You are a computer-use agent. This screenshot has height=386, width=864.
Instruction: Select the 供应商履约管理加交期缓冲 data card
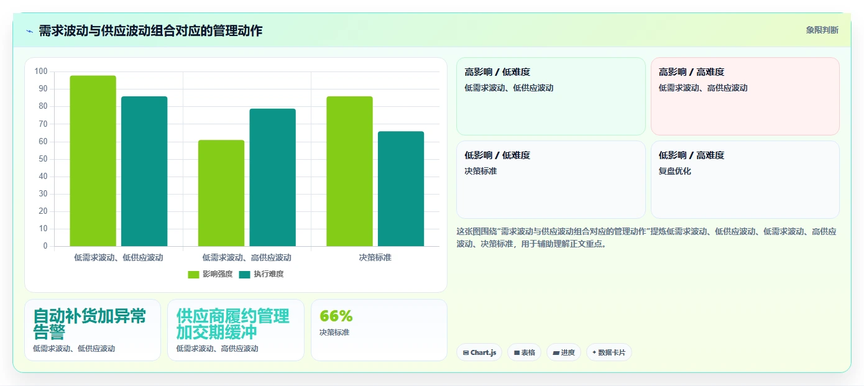(x=236, y=330)
